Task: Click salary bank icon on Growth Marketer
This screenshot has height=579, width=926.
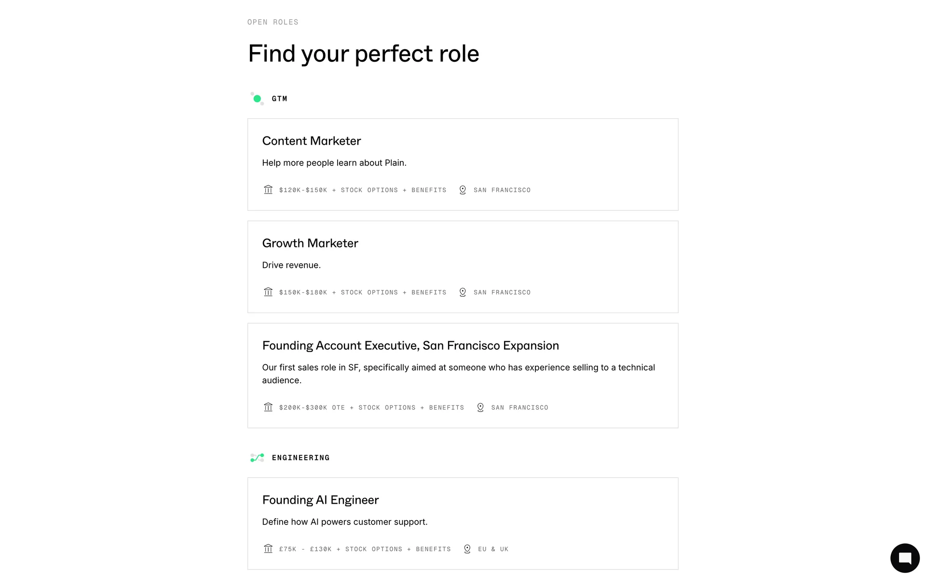Action: (x=268, y=292)
